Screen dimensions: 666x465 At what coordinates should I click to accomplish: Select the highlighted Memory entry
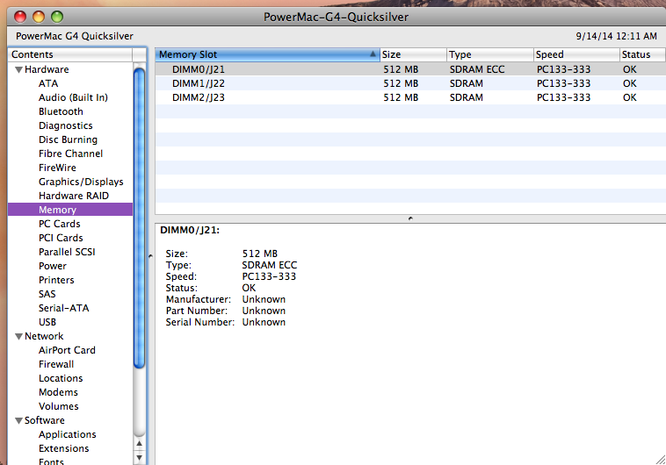[x=70, y=210]
